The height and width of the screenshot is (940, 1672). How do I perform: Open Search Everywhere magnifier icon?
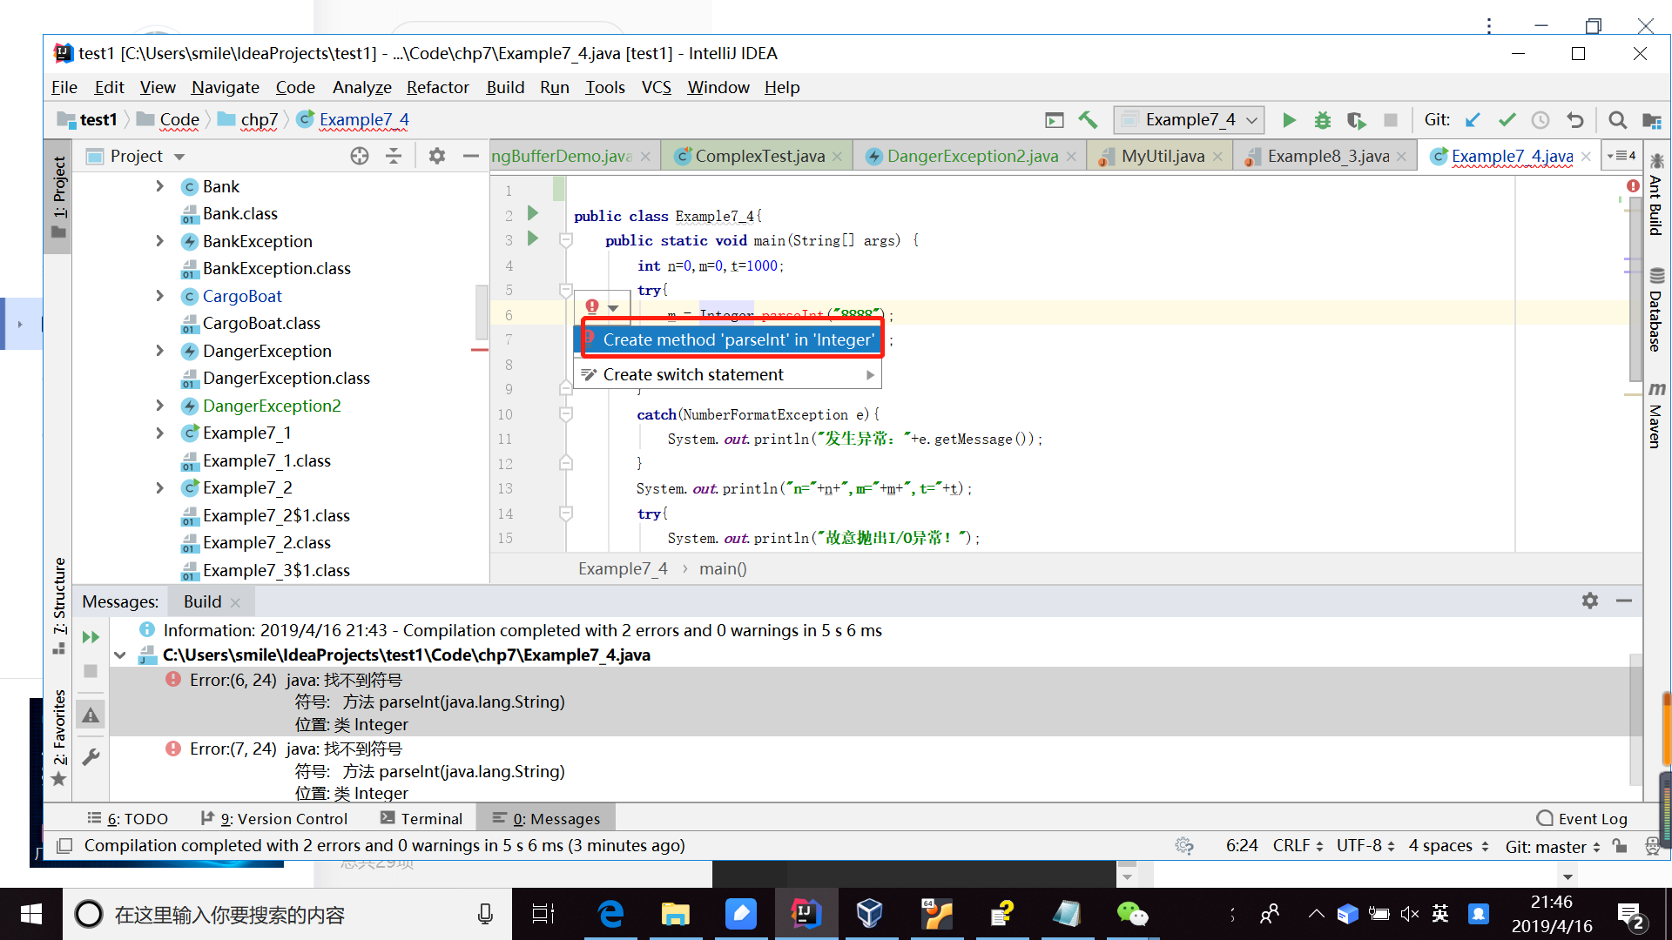tap(1617, 120)
